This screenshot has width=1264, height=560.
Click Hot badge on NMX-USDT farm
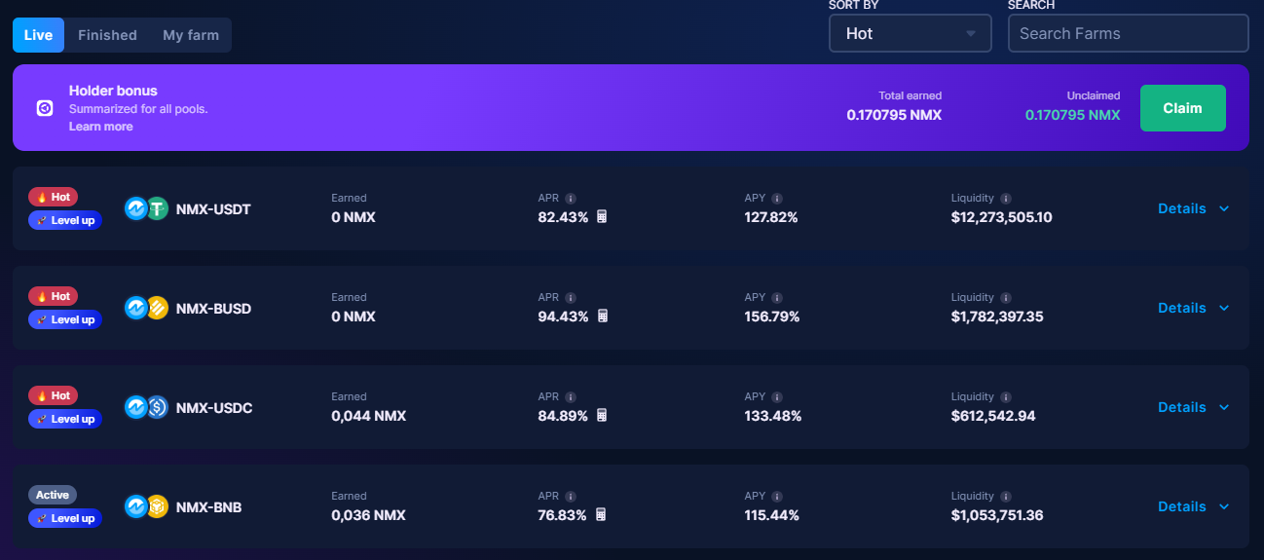tap(53, 197)
